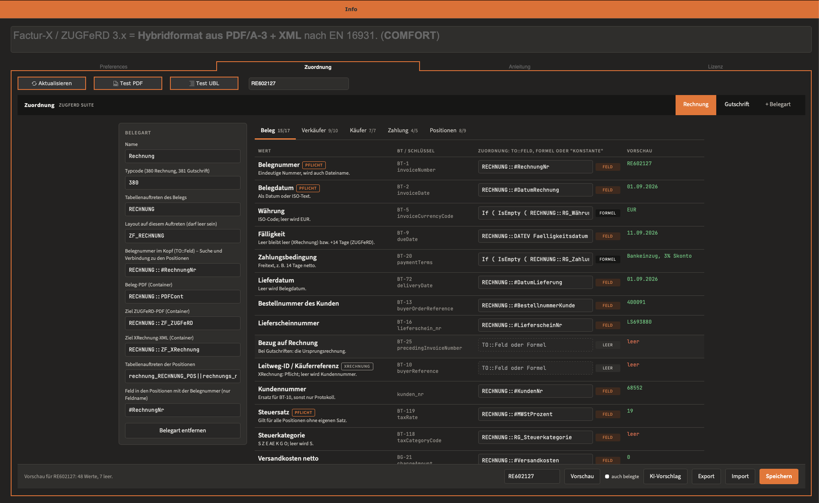
Task: Click the FORMEL badge in Währung row
Action: (608, 213)
